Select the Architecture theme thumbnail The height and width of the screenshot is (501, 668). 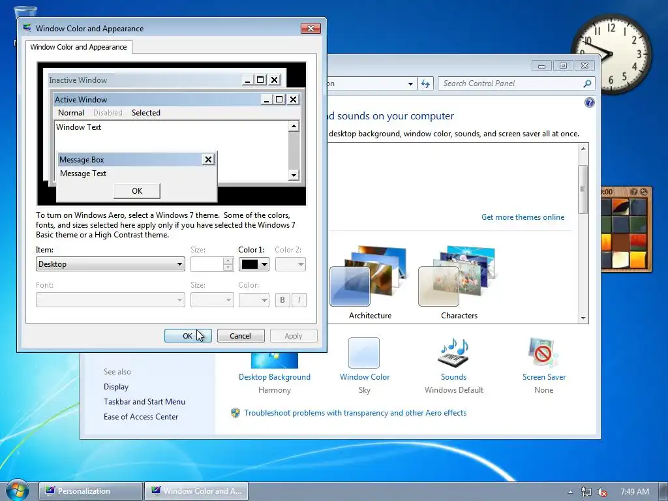pyautogui.click(x=368, y=276)
